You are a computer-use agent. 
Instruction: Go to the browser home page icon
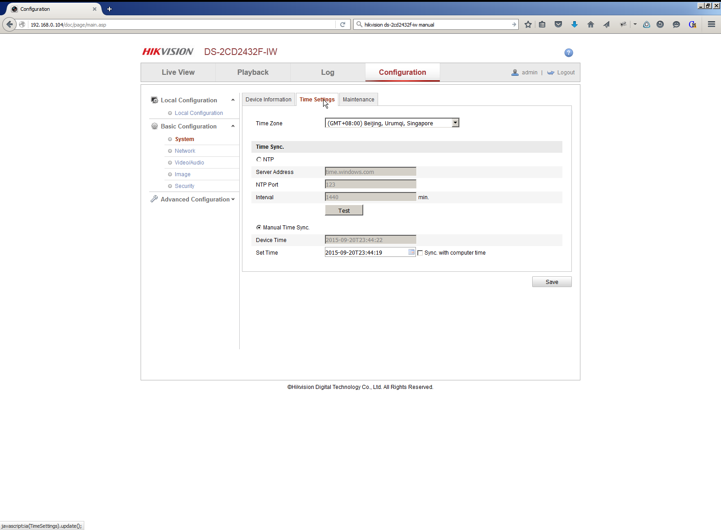pos(591,24)
